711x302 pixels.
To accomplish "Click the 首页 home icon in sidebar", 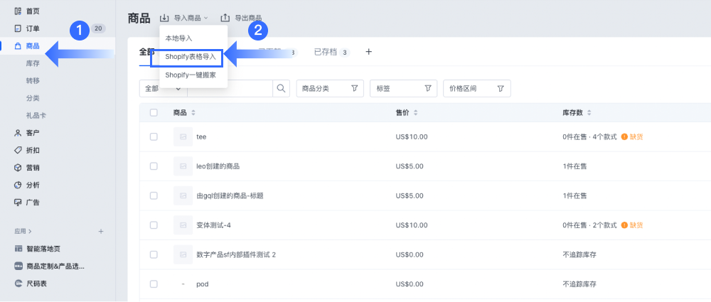I will click(18, 11).
